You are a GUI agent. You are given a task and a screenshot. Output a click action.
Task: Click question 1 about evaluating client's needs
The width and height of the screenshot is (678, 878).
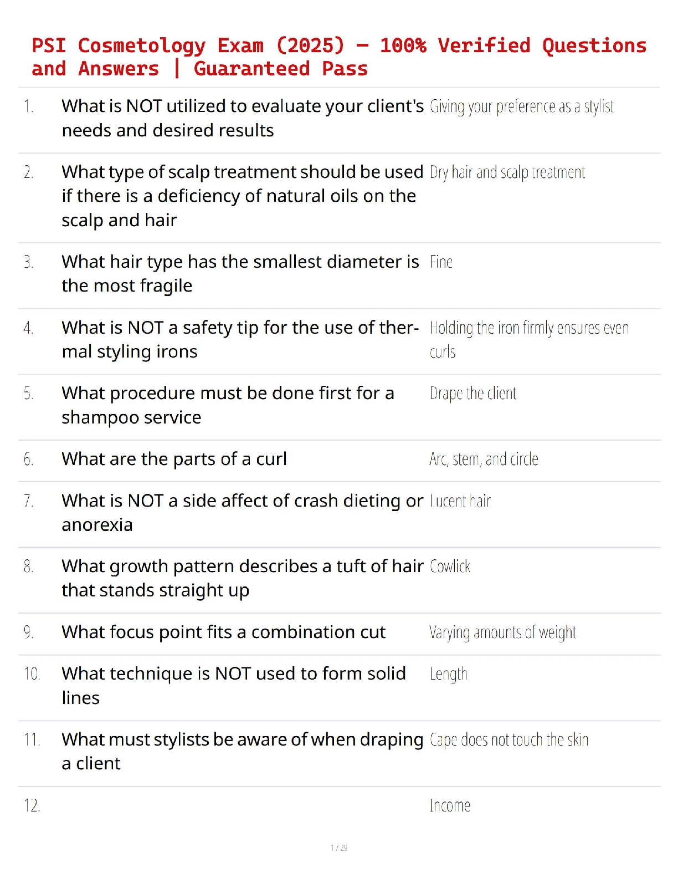243,118
